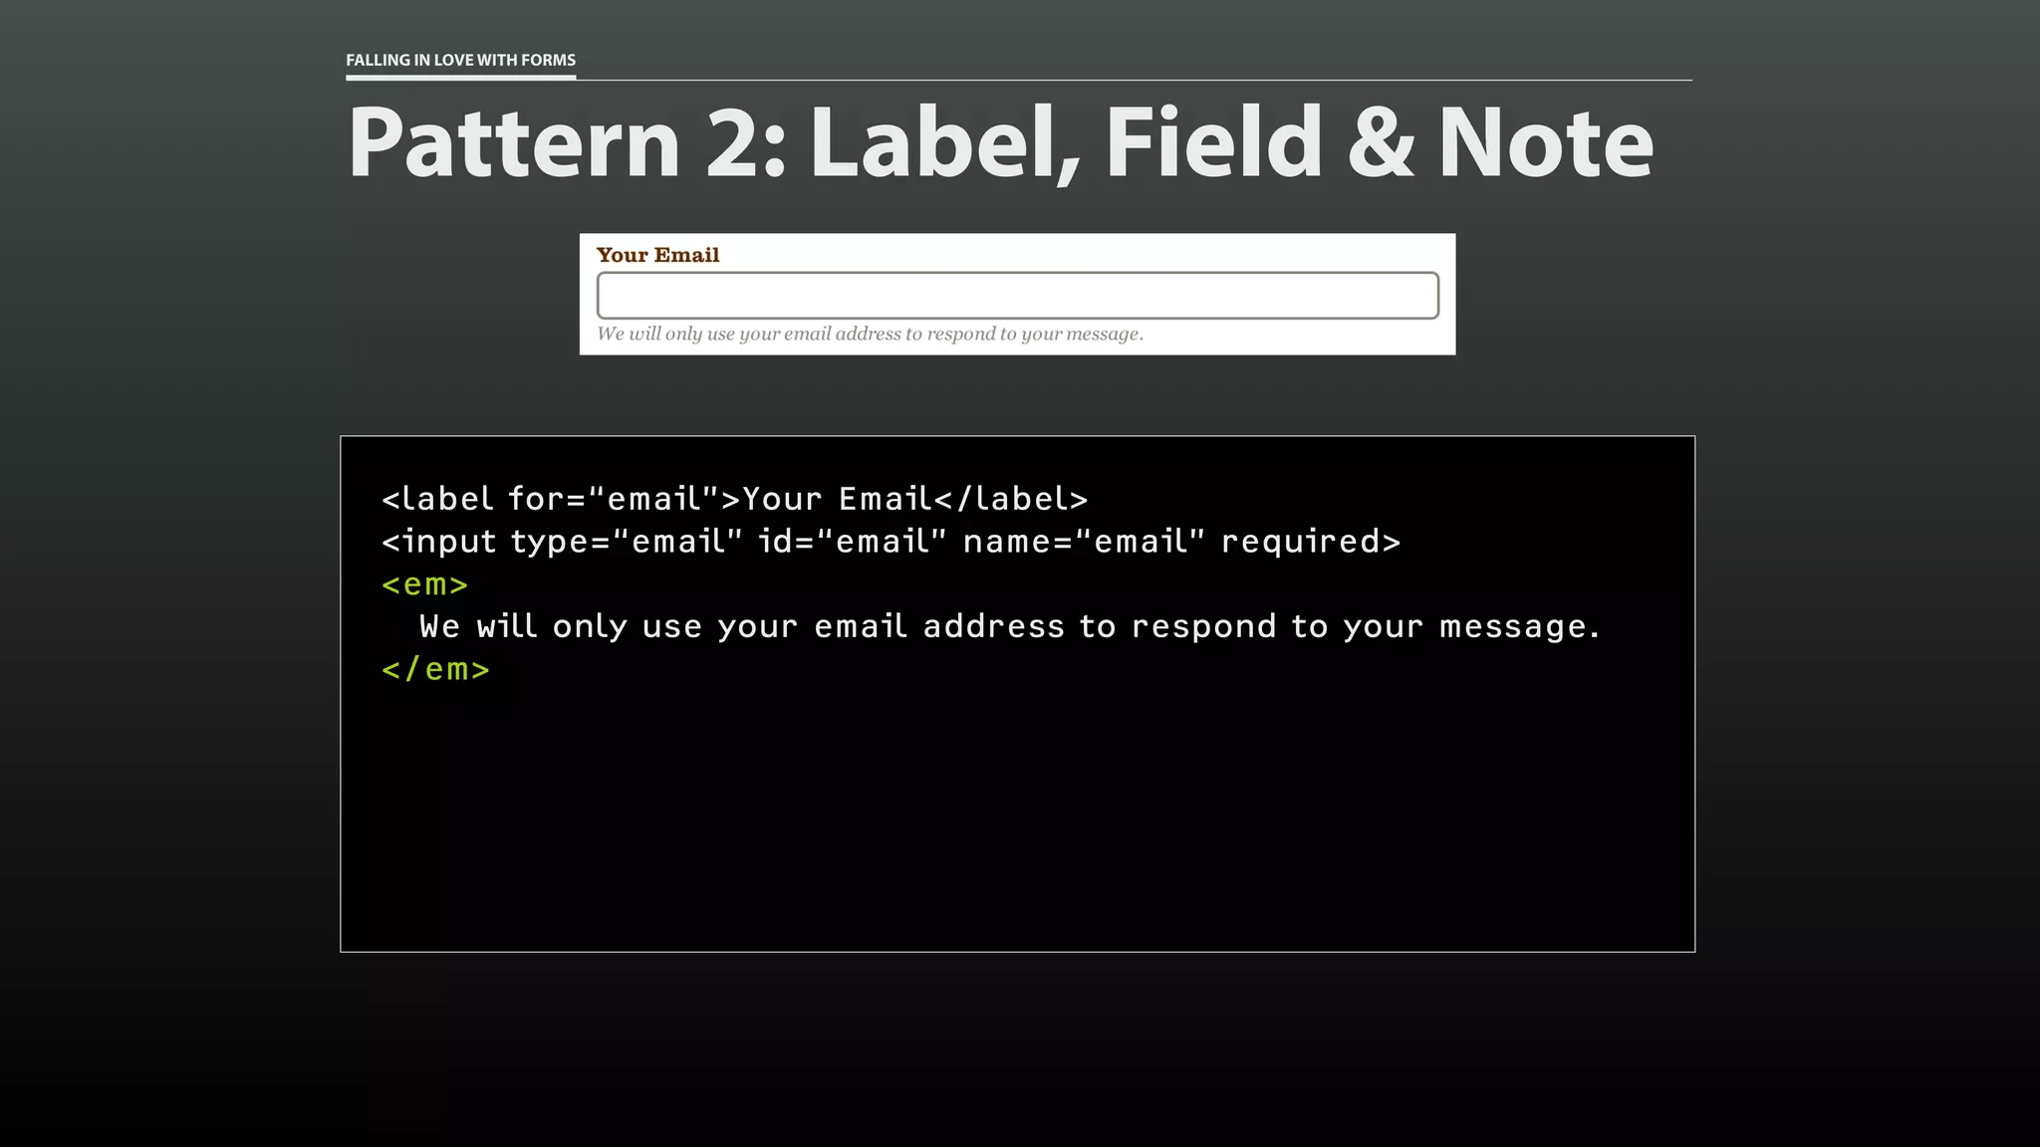The height and width of the screenshot is (1147, 2040).
Task: Click the italic note under the email field
Action: click(x=870, y=335)
